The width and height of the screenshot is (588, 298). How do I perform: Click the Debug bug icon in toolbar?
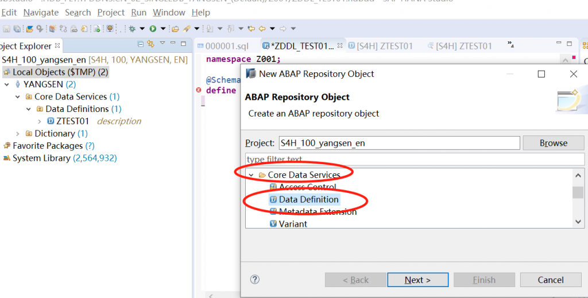(x=132, y=29)
